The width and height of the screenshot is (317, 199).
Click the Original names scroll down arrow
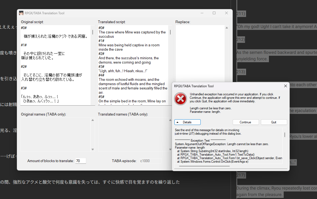(x=93, y=149)
